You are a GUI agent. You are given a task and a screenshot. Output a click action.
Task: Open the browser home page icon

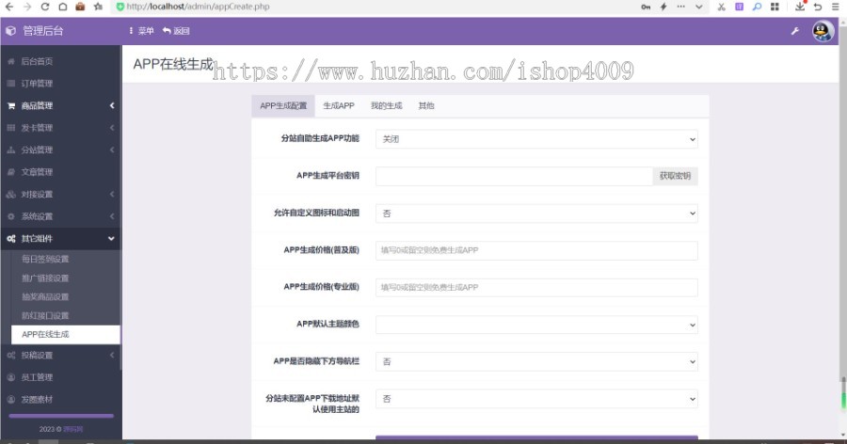click(63, 7)
